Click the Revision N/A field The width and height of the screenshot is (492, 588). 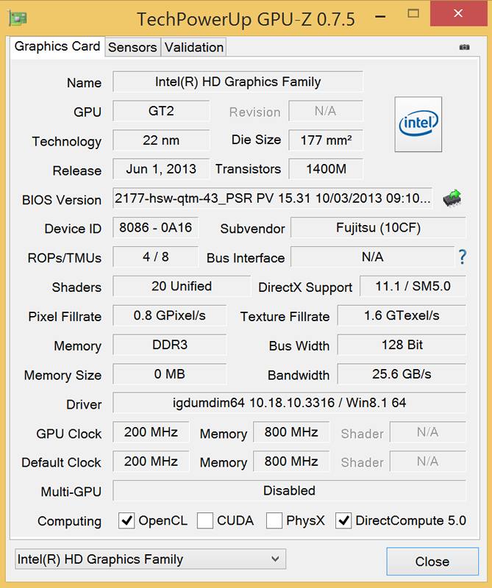[x=326, y=111]
